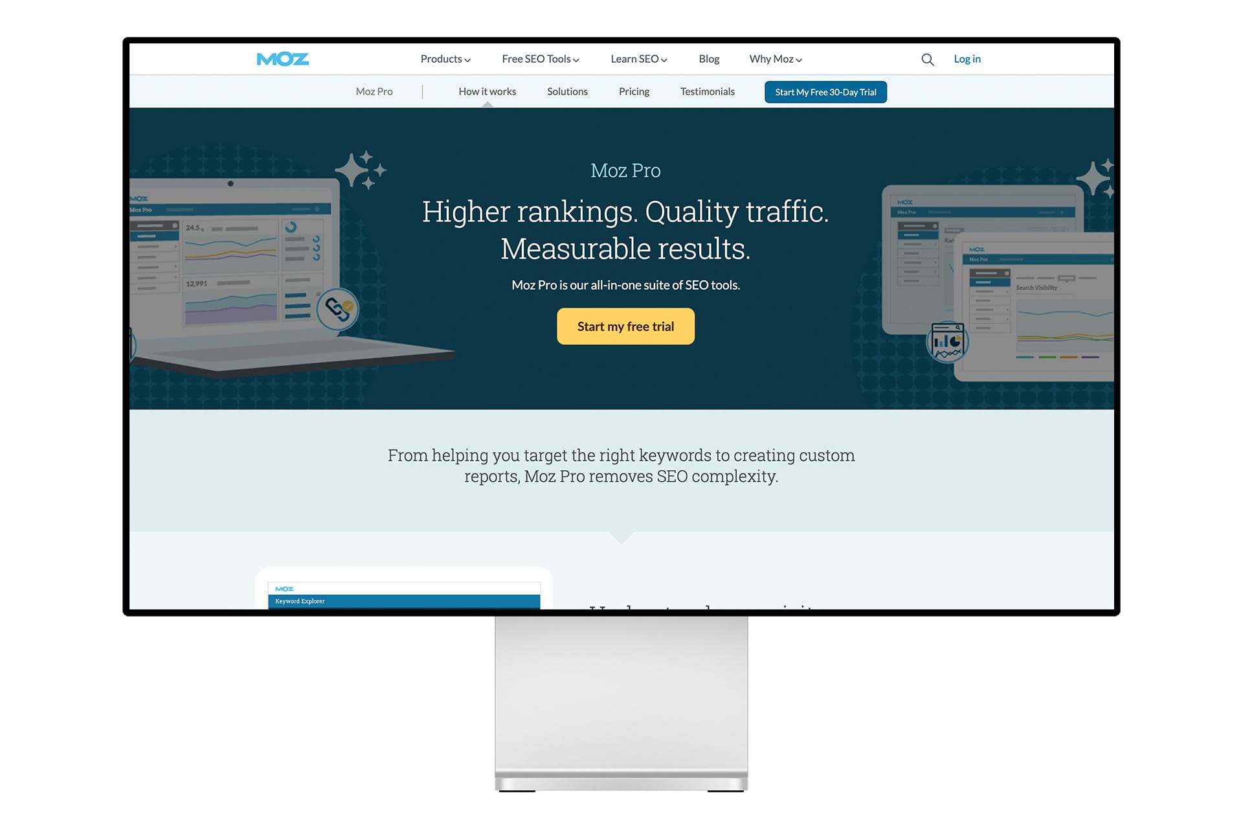Image resolution: width=1243 pixels, height=829 pixels.
Task: Click the Start My Free 30-Day Trial button
Action: (825, 91)
